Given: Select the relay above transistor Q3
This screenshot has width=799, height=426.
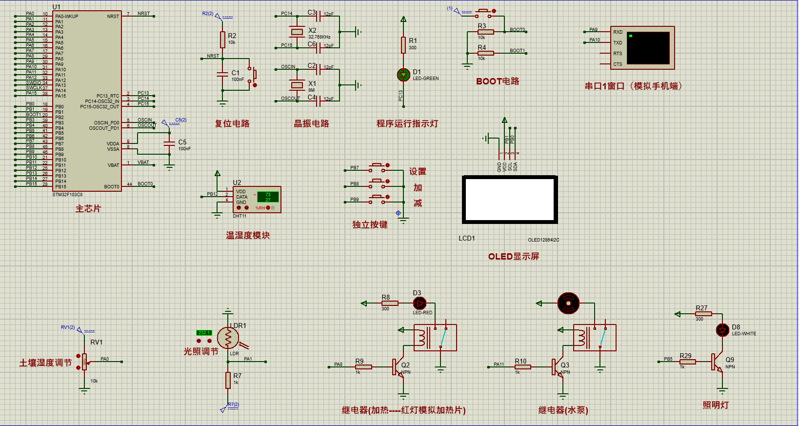Looking at the screenshot, I should 595,338.
